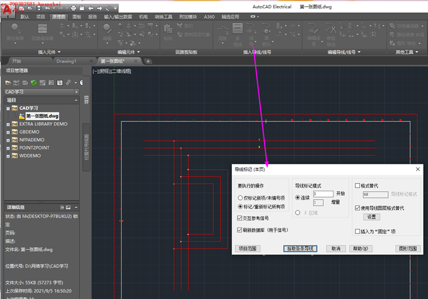Expand WDDEMO project node
Screen dimensions: 428x299
pos(8,156)
